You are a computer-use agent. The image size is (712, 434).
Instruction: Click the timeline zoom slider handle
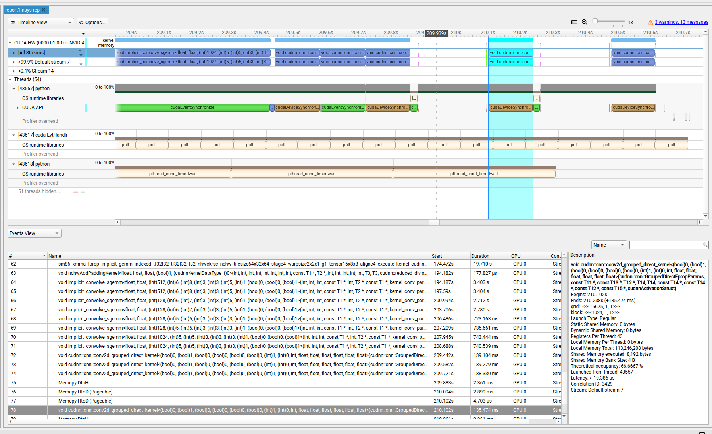595,21
